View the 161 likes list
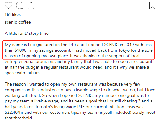This screenshot has width=160, height=126. (13, 14)
